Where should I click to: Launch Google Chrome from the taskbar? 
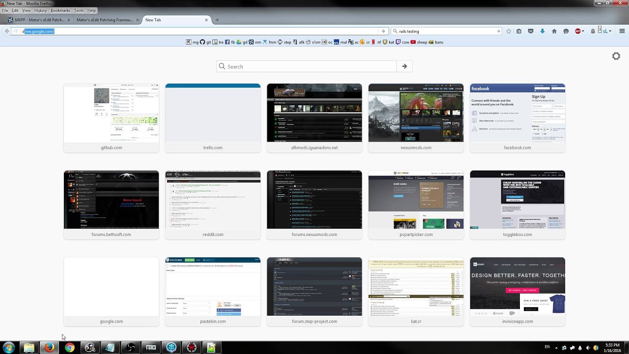pos(70,348)
